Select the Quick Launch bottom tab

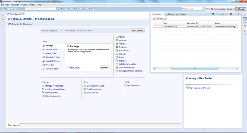[13, 125]
